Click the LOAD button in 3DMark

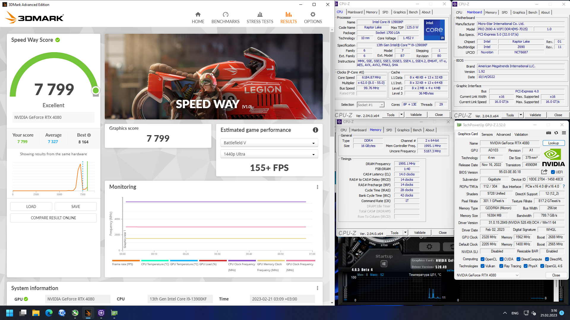pyautogui.click(x=31, y=207)
